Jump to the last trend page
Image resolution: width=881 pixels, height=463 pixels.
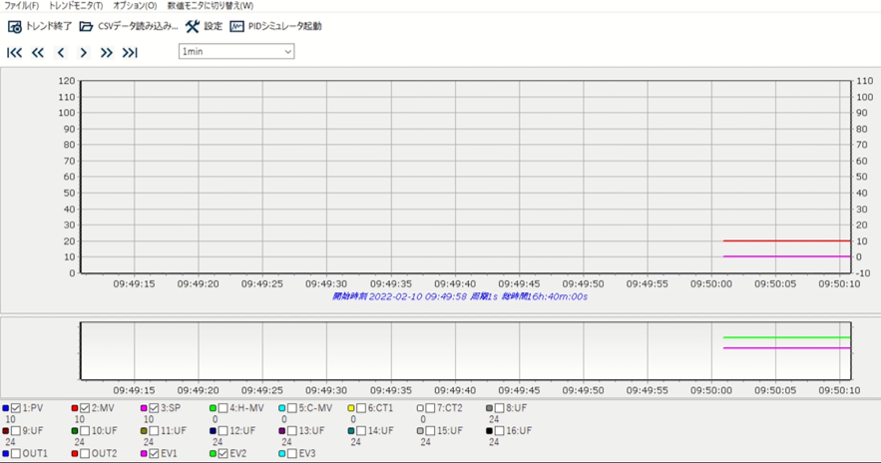(130, 53)
